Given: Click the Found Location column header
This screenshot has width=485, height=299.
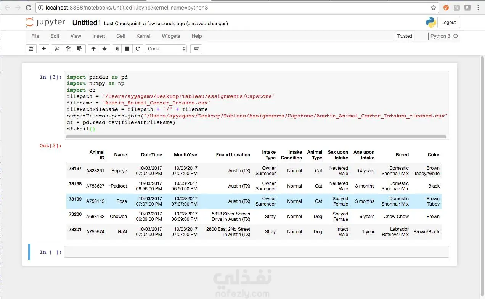Looking at the screenshot, I should 233,155.
